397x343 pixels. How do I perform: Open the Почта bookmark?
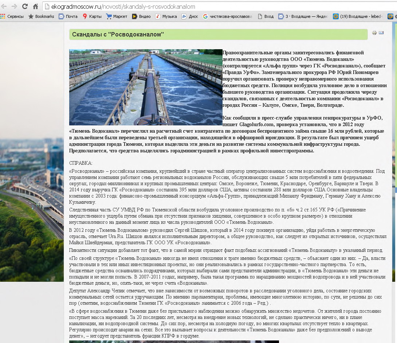click(x=68, y=16)
